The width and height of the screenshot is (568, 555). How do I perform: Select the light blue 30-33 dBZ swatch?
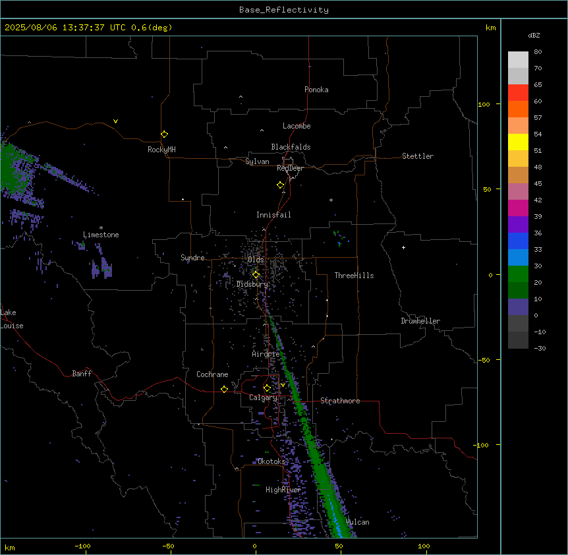(x=518, y=257)
